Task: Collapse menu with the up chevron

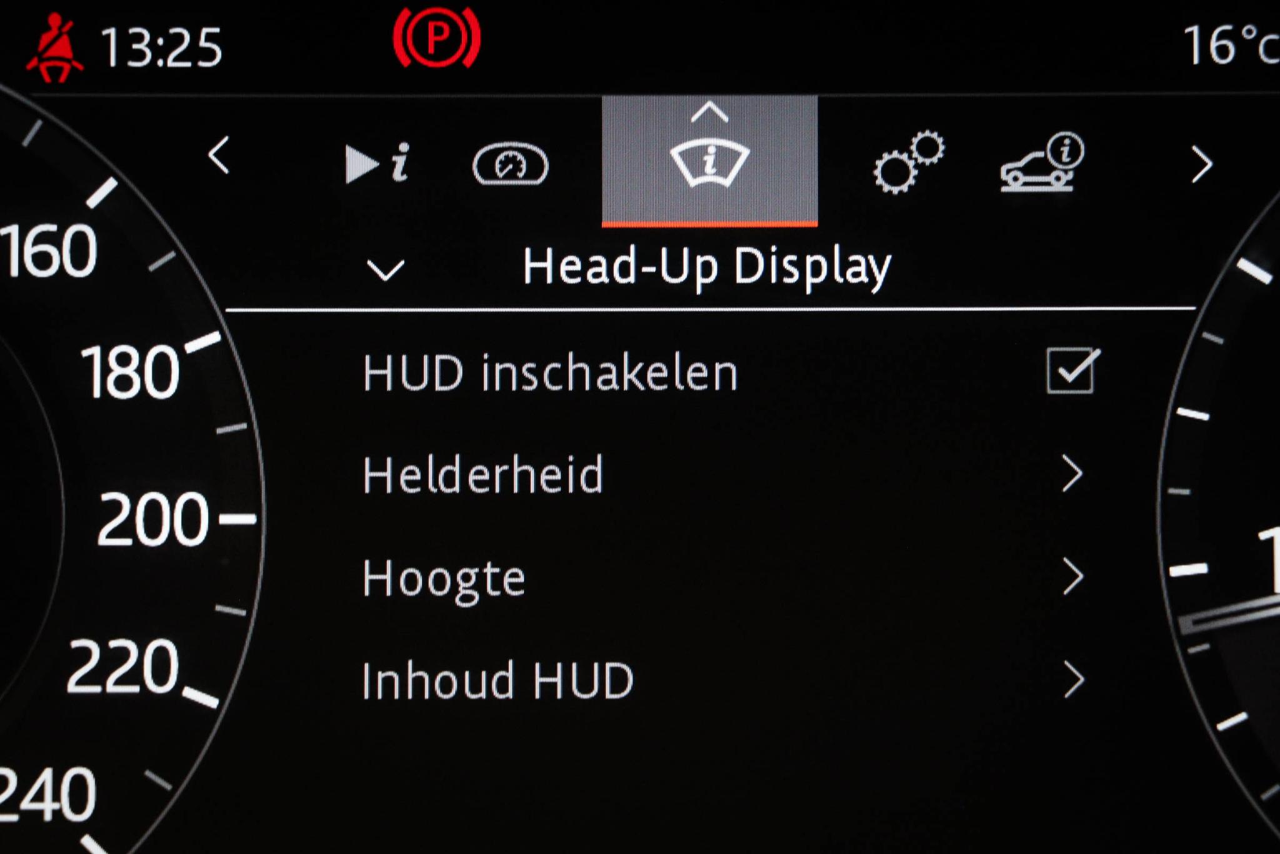Action: pos(709,113)
